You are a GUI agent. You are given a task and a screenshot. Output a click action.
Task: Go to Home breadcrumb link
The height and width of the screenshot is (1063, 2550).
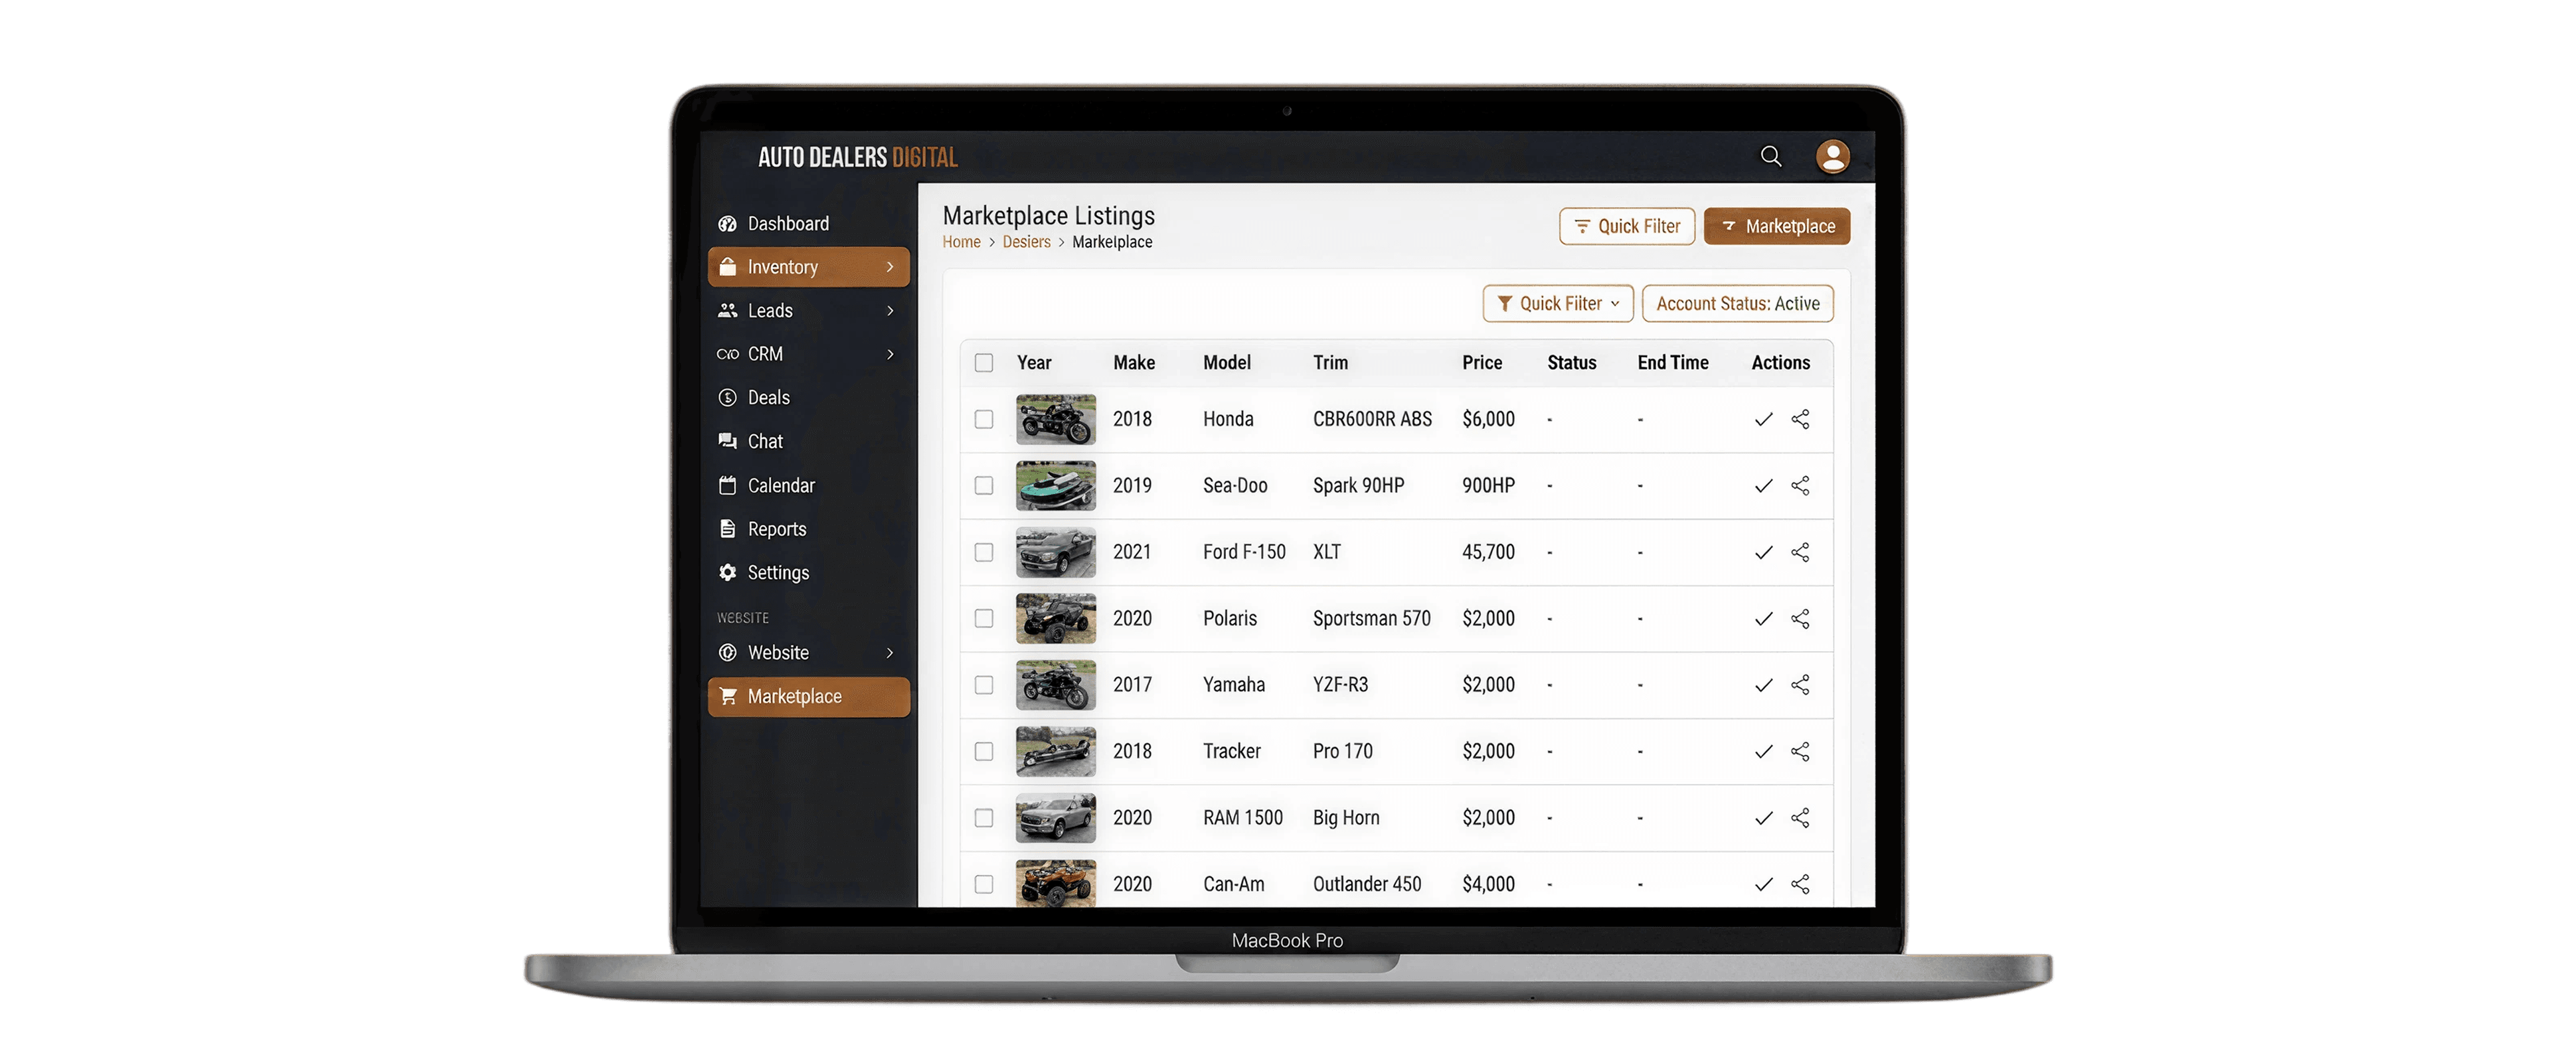coord(961,242)
